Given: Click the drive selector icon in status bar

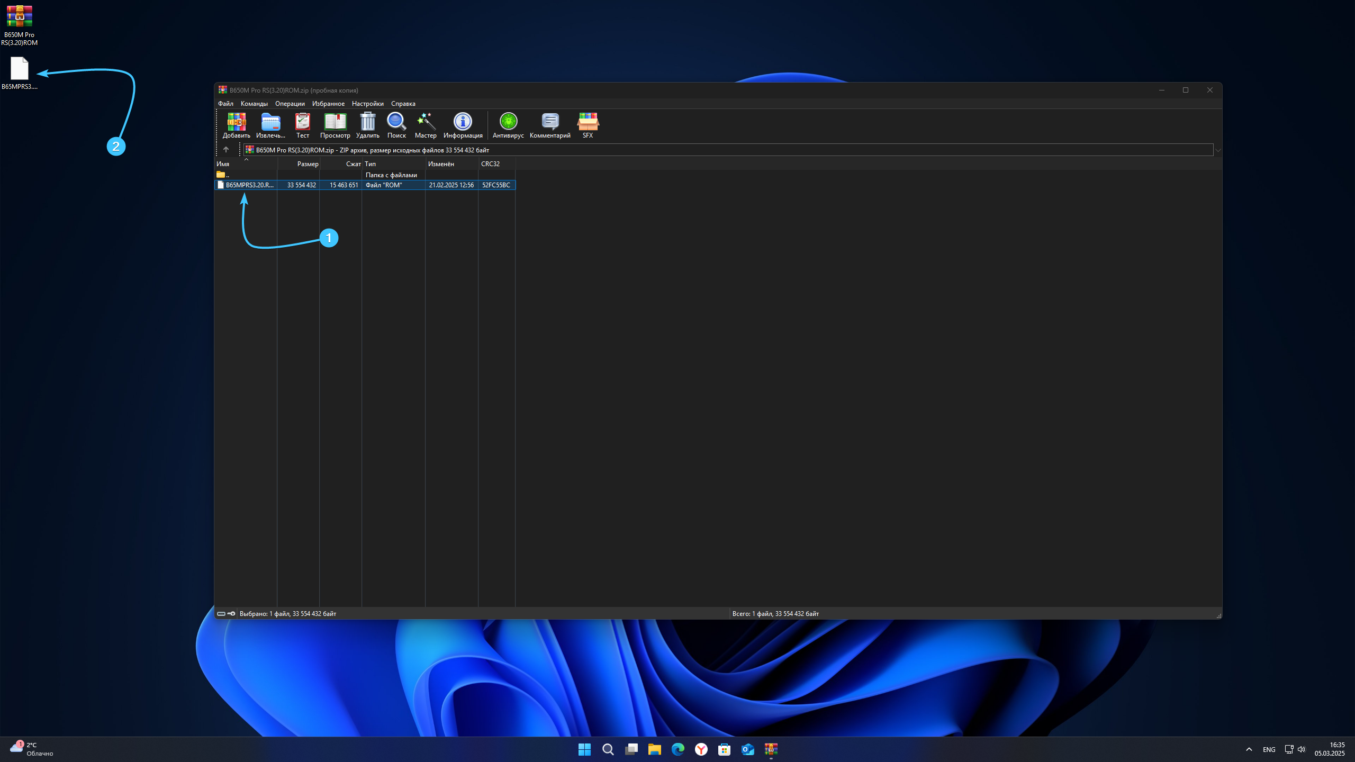Looking at the screenshot, I should pos(221,614).
